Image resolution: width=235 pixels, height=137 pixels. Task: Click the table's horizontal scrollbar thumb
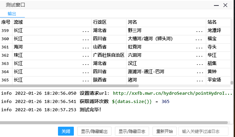point(69,86)
